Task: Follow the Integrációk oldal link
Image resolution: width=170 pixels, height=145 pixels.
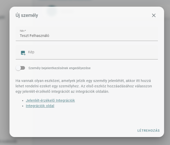Action: coord(40,106)
